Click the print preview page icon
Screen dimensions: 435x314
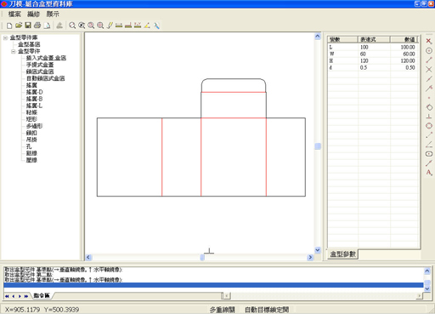(x=47, y=26)
